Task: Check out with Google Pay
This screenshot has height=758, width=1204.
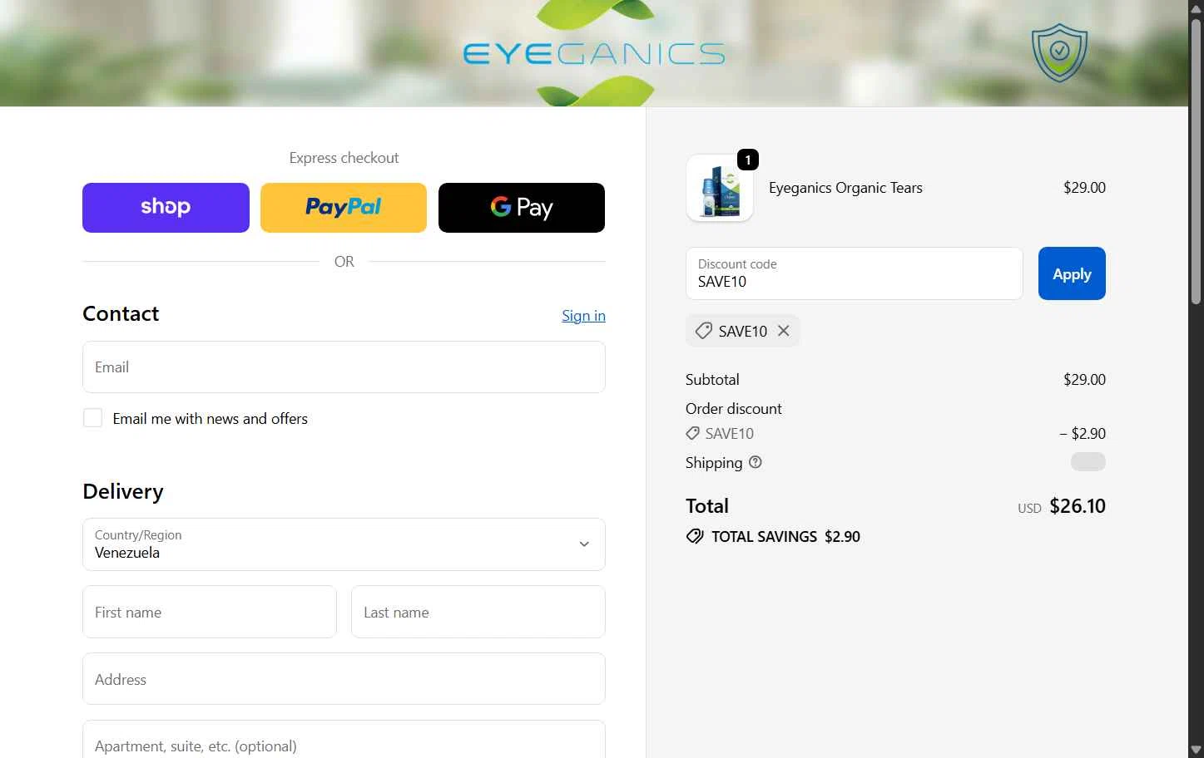Action: tap(522, 208)
